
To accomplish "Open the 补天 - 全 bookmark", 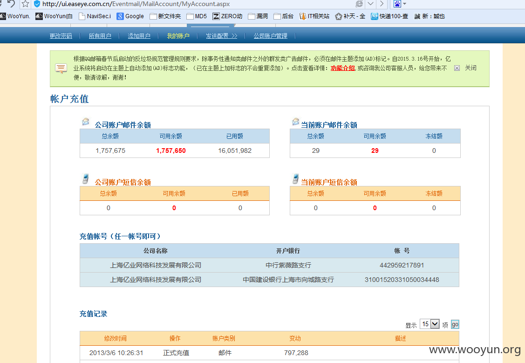I will point(350,16).
